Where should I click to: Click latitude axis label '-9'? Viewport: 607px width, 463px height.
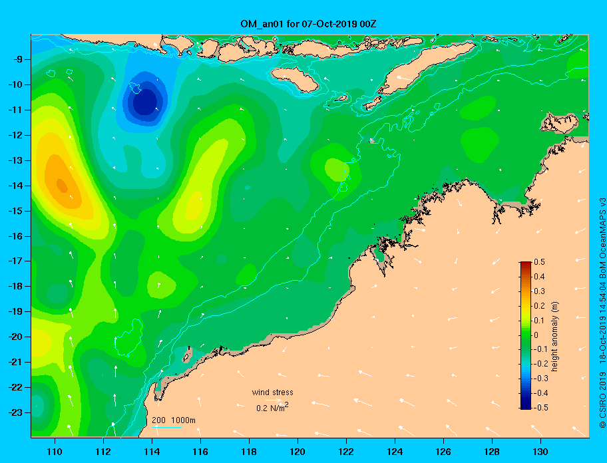[17, 59]
